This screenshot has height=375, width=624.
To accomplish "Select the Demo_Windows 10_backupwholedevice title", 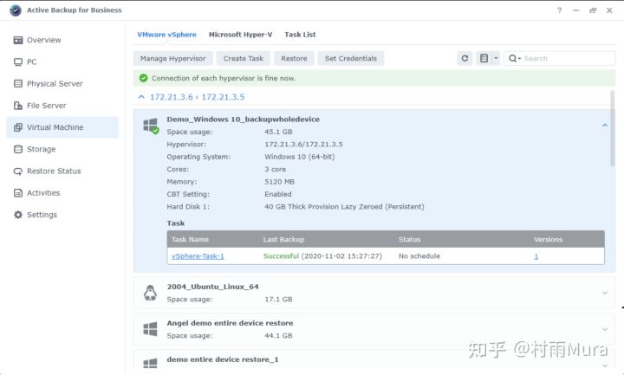I will point(244,120).
